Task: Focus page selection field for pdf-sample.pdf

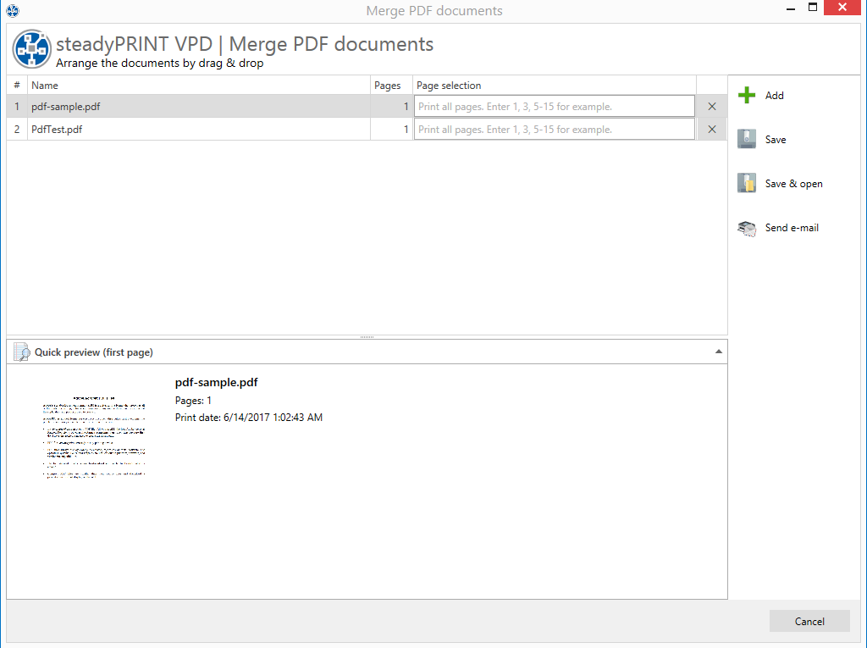Action: click(554, 106)
